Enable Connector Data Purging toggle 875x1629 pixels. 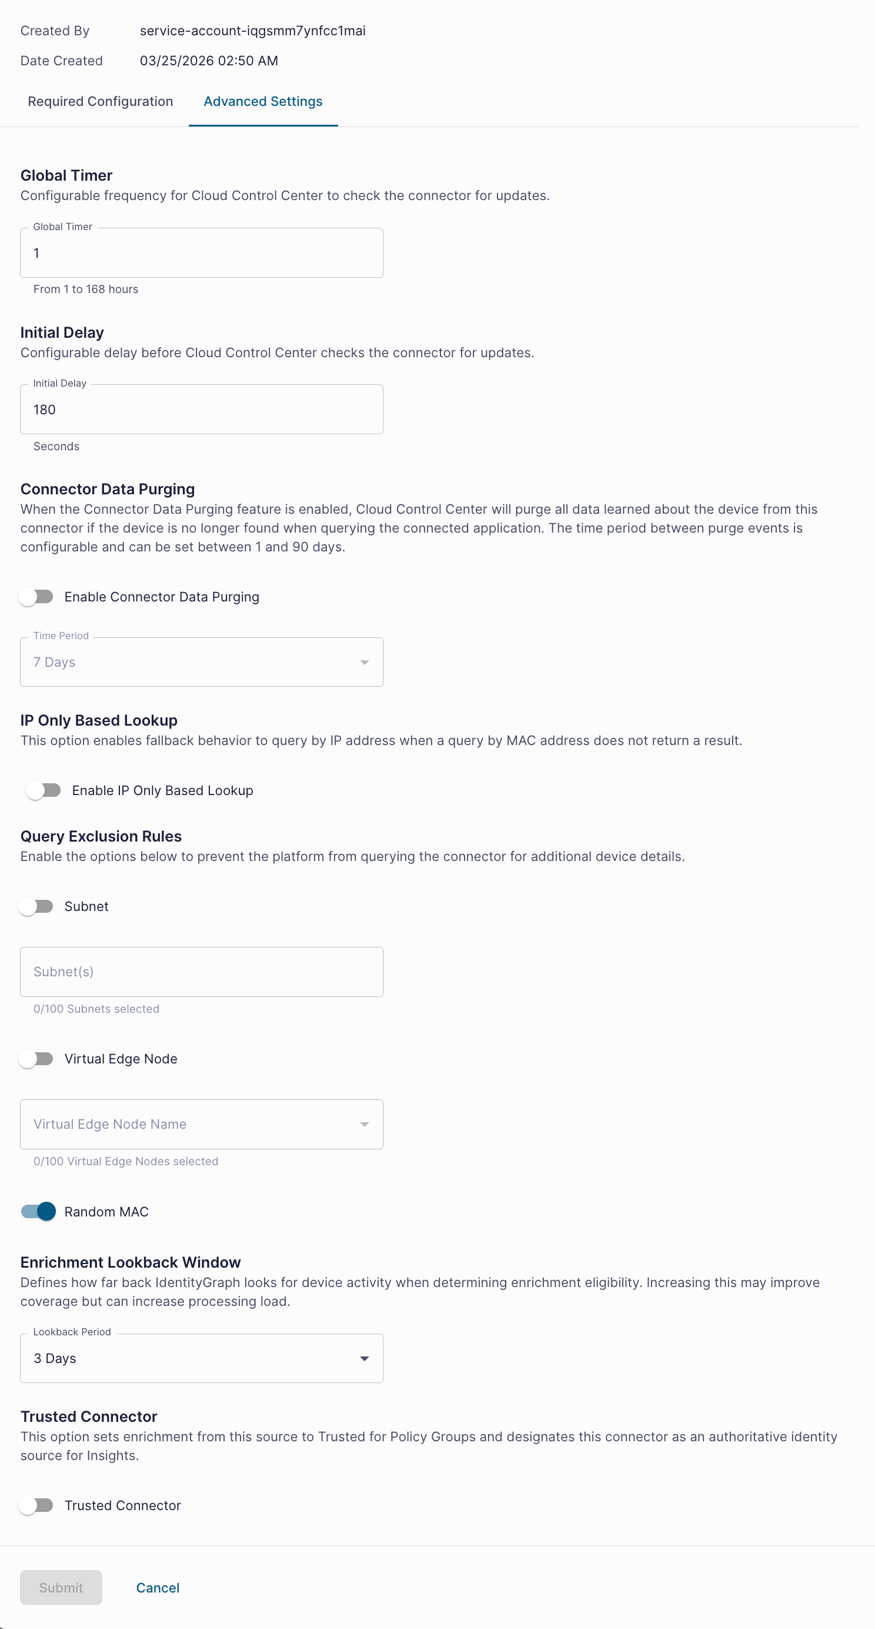click(36, 596)
